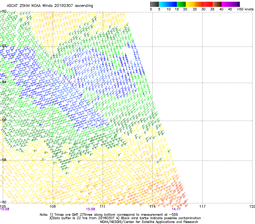The width and height of the screenshot is (255, 224).
Task: Click the '20' legend scale label
Action: click(x=185, y=9)
